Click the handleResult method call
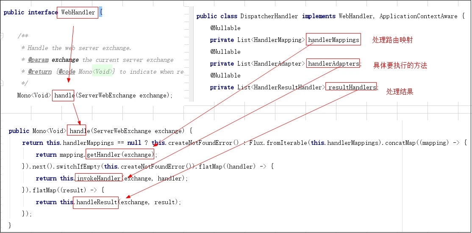The image size is (472, 233). pos(96,202)
